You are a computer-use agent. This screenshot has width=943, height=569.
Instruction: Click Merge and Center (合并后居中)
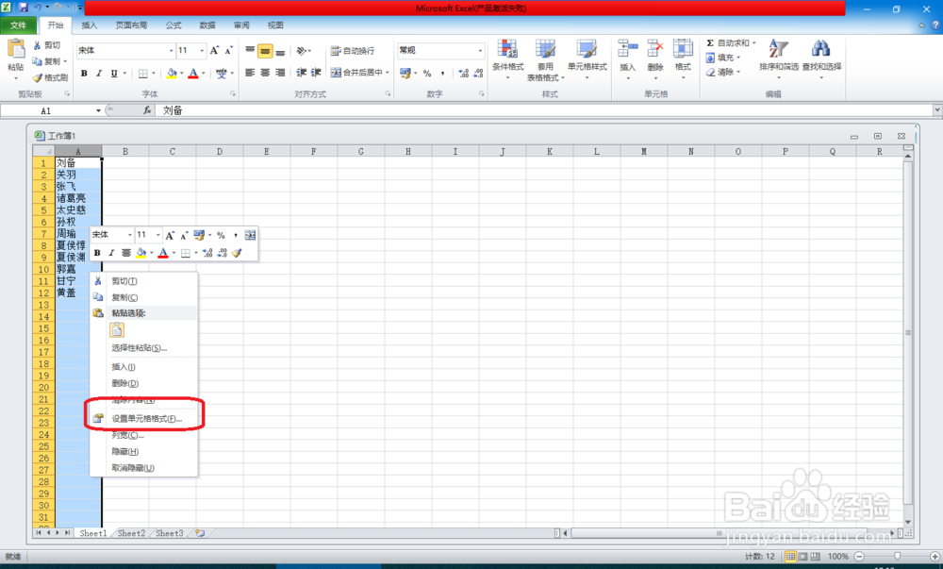tap(356, 73)
